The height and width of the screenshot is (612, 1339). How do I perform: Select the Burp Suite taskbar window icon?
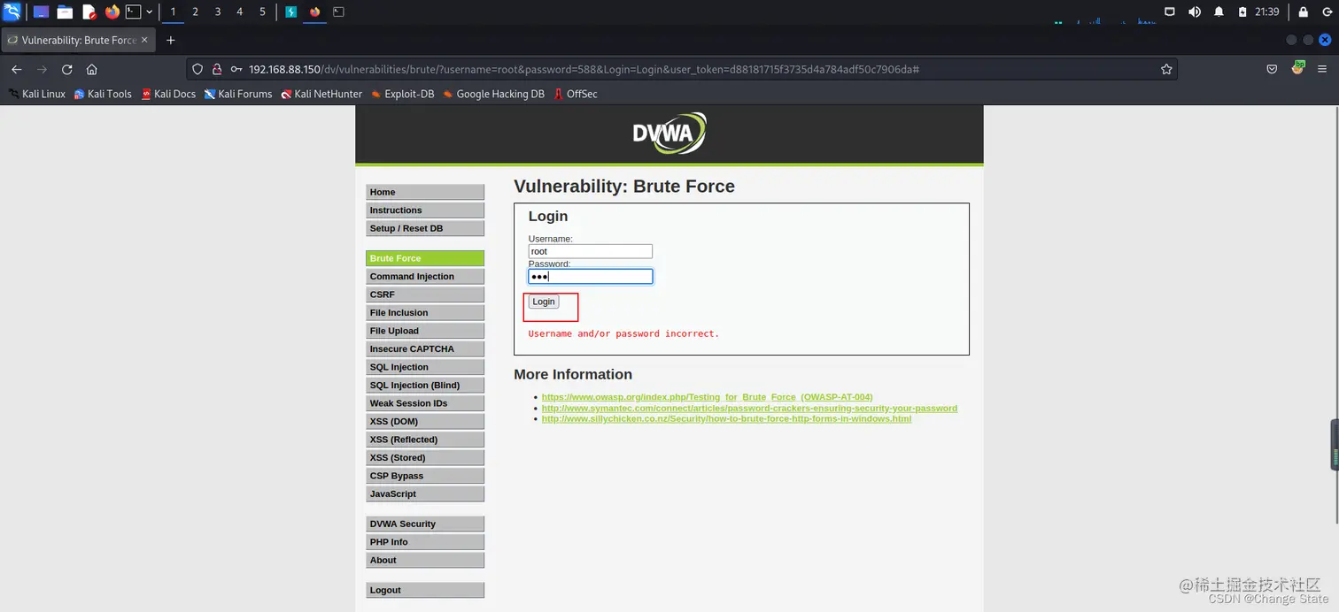(x=290, y=12)
